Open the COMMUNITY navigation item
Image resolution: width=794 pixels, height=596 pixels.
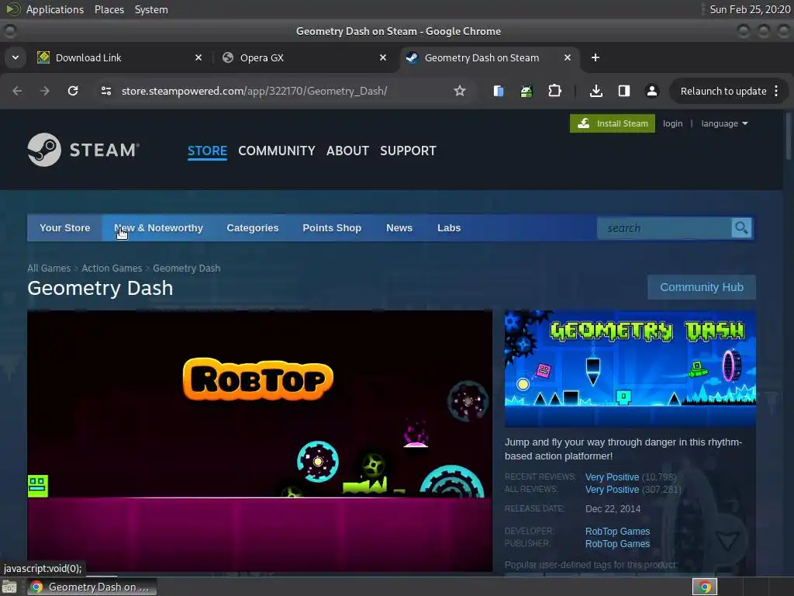[x=277, y=151]
